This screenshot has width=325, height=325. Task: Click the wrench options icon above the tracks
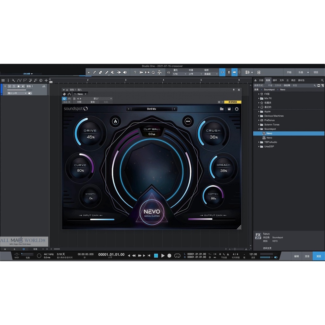(13, 80)
